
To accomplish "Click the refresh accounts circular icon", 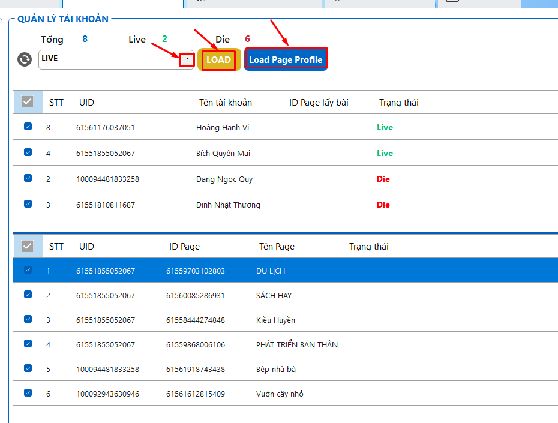I will point(25,59).
